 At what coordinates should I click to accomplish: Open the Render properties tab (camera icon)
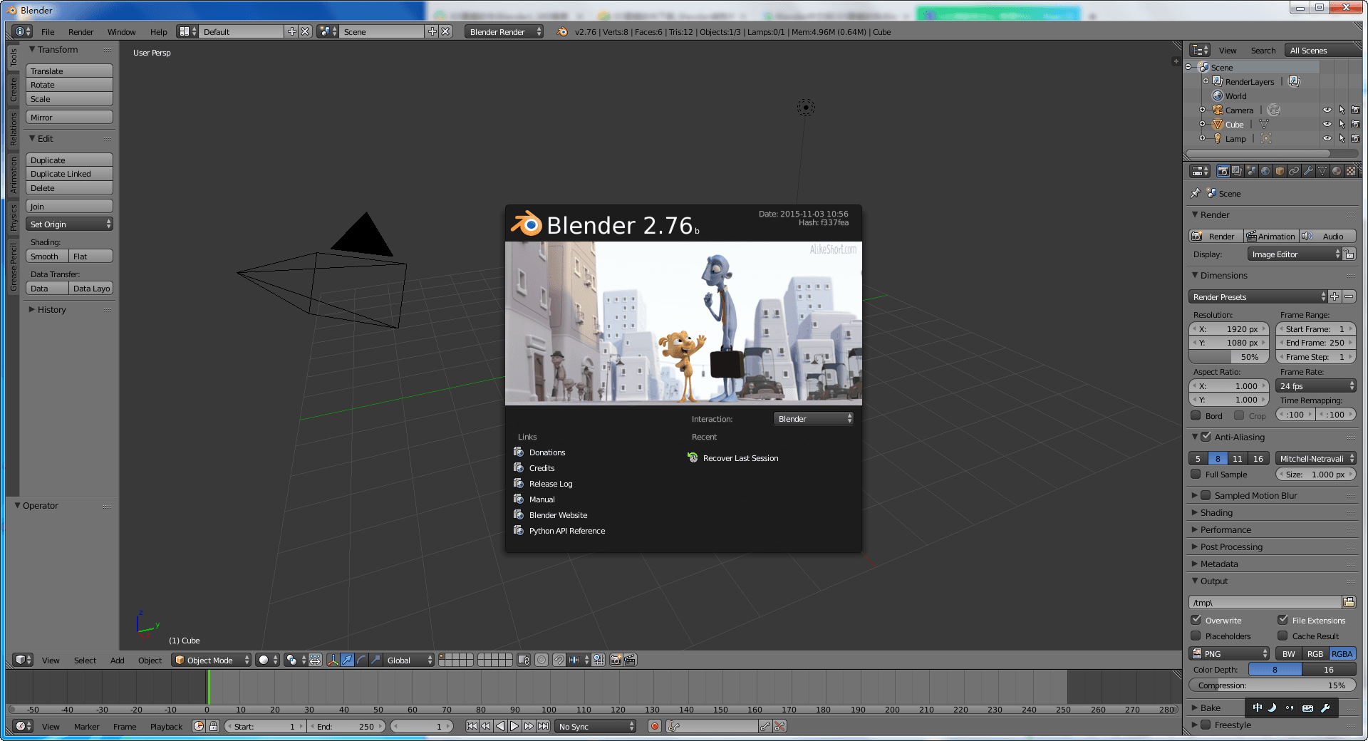1223,171
